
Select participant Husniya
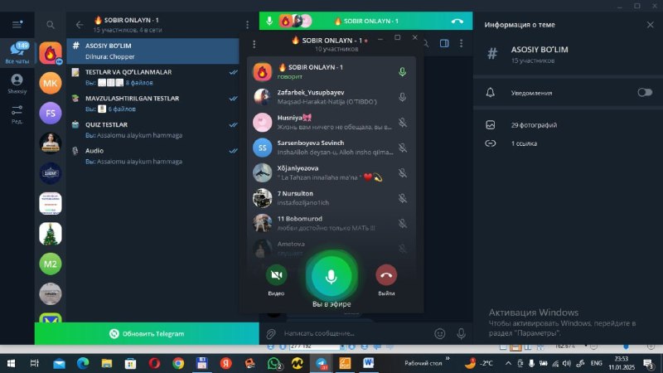tap(331, 122)
